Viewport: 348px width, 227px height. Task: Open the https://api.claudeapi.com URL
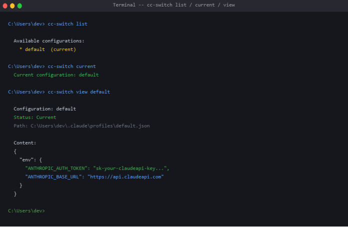coord(125,177)
